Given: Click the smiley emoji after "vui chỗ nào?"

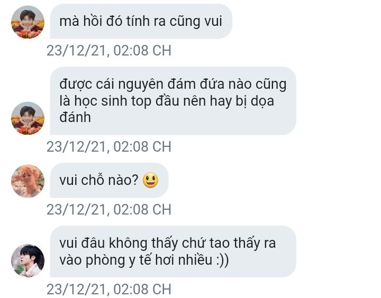Looking at the screenshot, I should tap(150, 180).
